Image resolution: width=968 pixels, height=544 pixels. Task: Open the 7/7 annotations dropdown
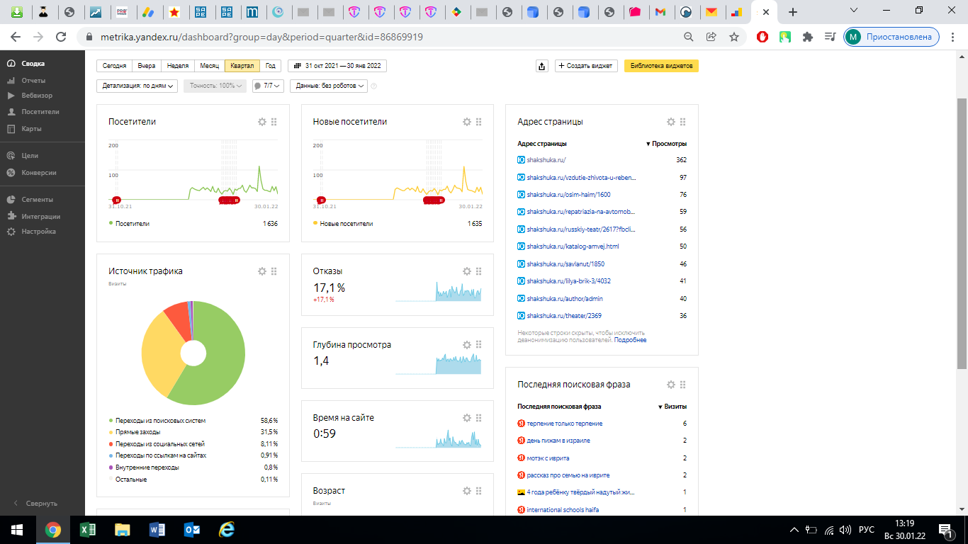tap(268, 86)
